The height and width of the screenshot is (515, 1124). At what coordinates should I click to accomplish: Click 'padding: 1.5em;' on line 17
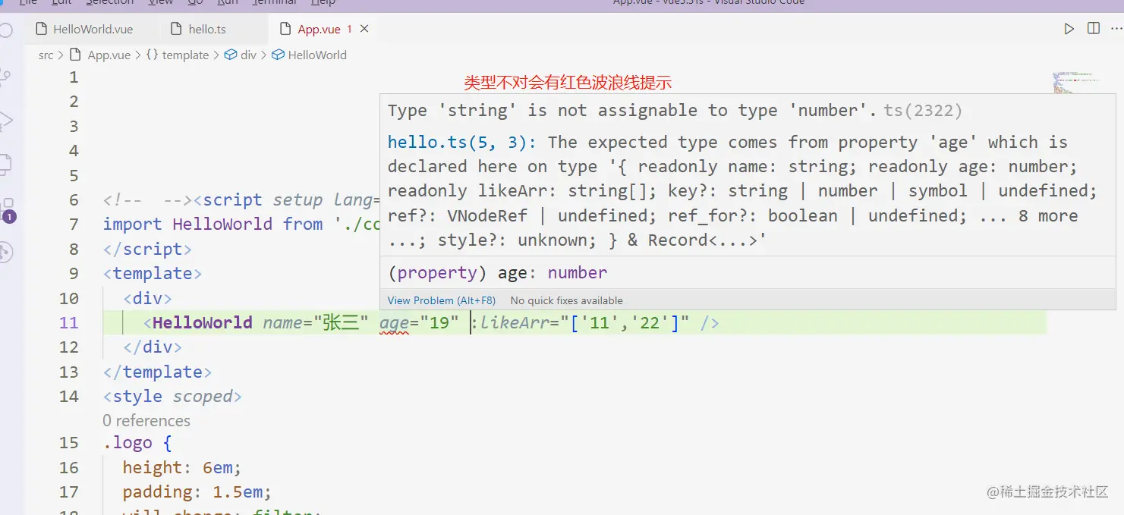(x=197, y=492)
